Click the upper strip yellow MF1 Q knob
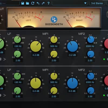Viewport: 108px width, 108px height. click(54, 54)
